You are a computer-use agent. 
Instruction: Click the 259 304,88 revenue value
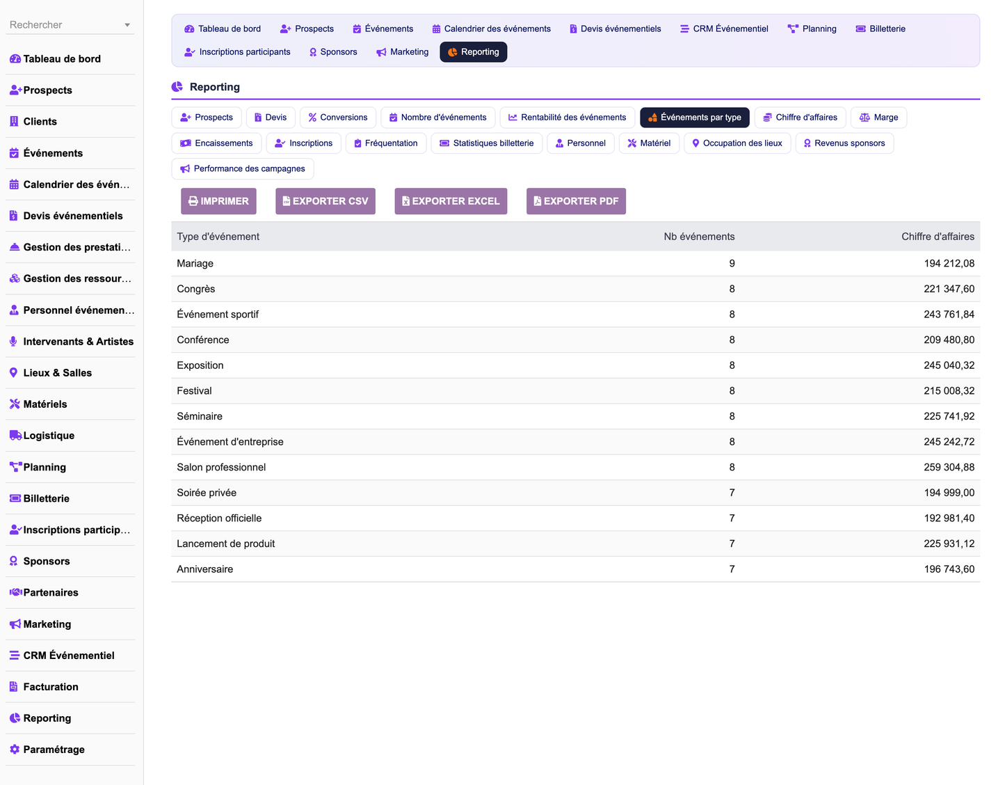(x=949, y=468)
